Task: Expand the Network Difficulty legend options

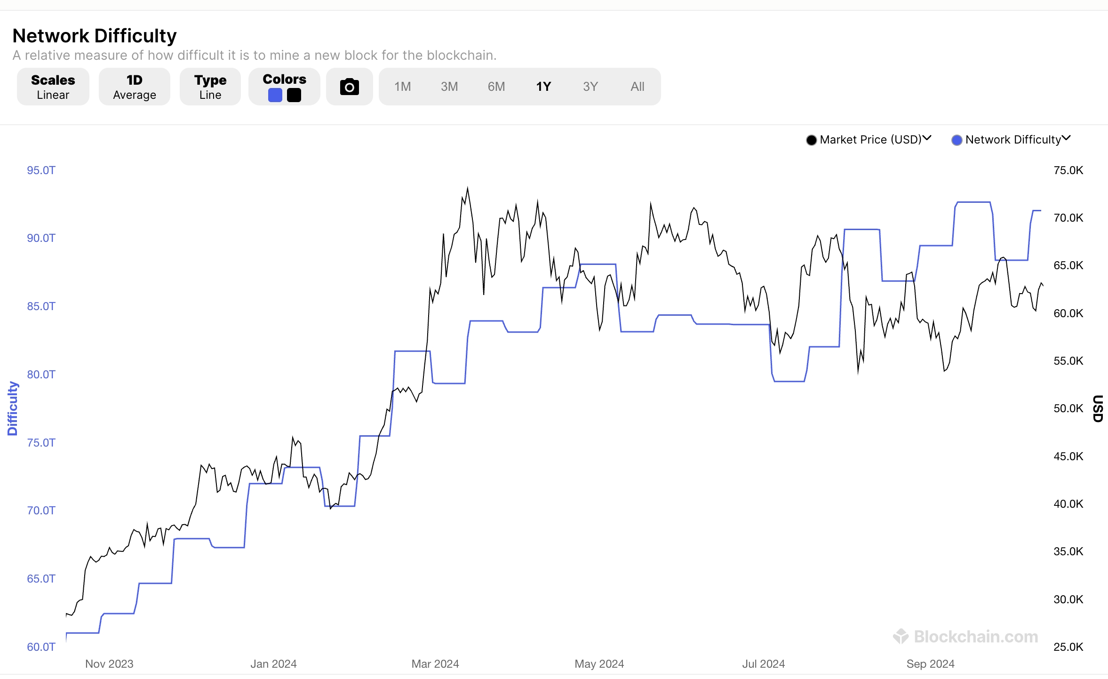Action: pyautogui.click(x=1066, y=139)
